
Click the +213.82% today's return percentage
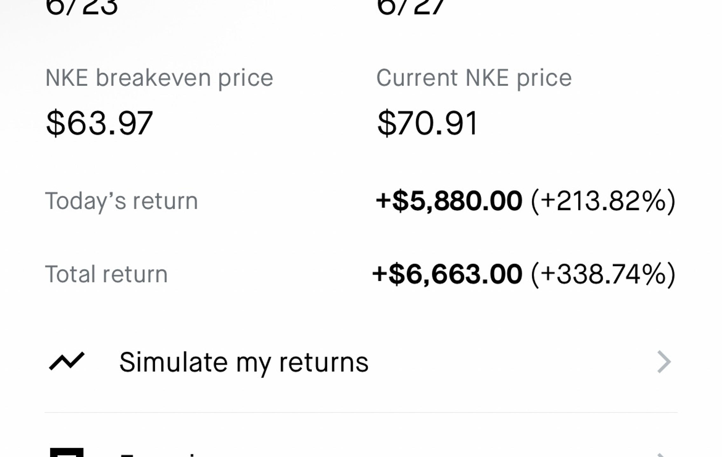click(603, 202)
